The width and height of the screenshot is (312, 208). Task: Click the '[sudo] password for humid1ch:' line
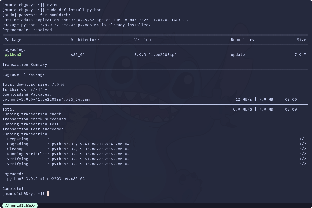36,15
